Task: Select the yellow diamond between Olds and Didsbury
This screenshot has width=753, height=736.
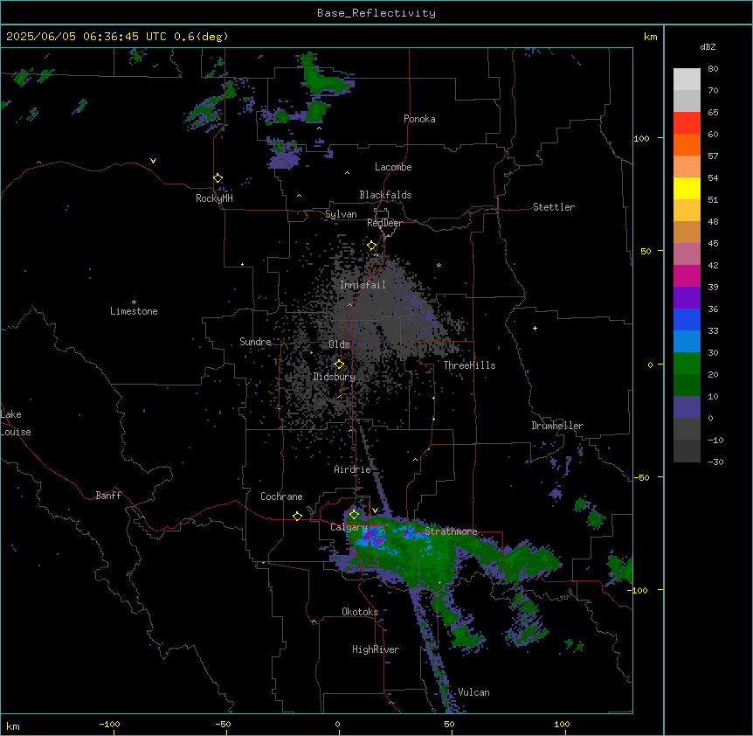Action: pyautogui.click(x=339, y=365)
